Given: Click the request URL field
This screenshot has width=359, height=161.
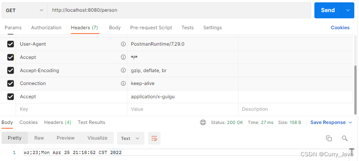Looking at the screenshot, I should point(179,10).
